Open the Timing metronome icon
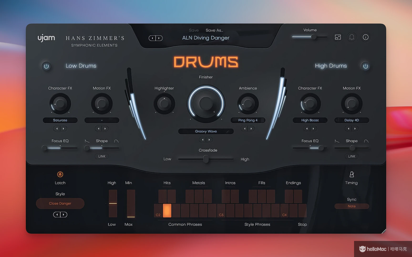 pyautogui.click(x=351, y=174)
